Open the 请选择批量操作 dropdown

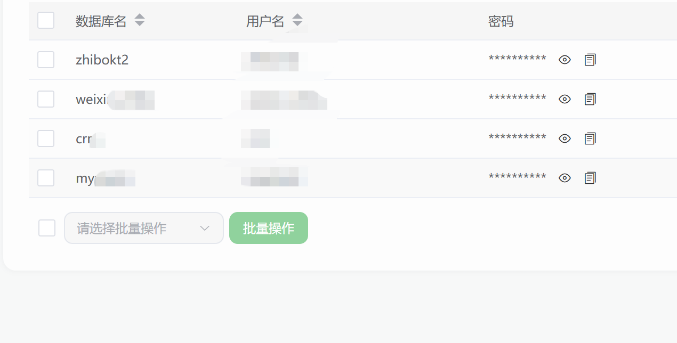pyautogui.click(x=144, y=228)
